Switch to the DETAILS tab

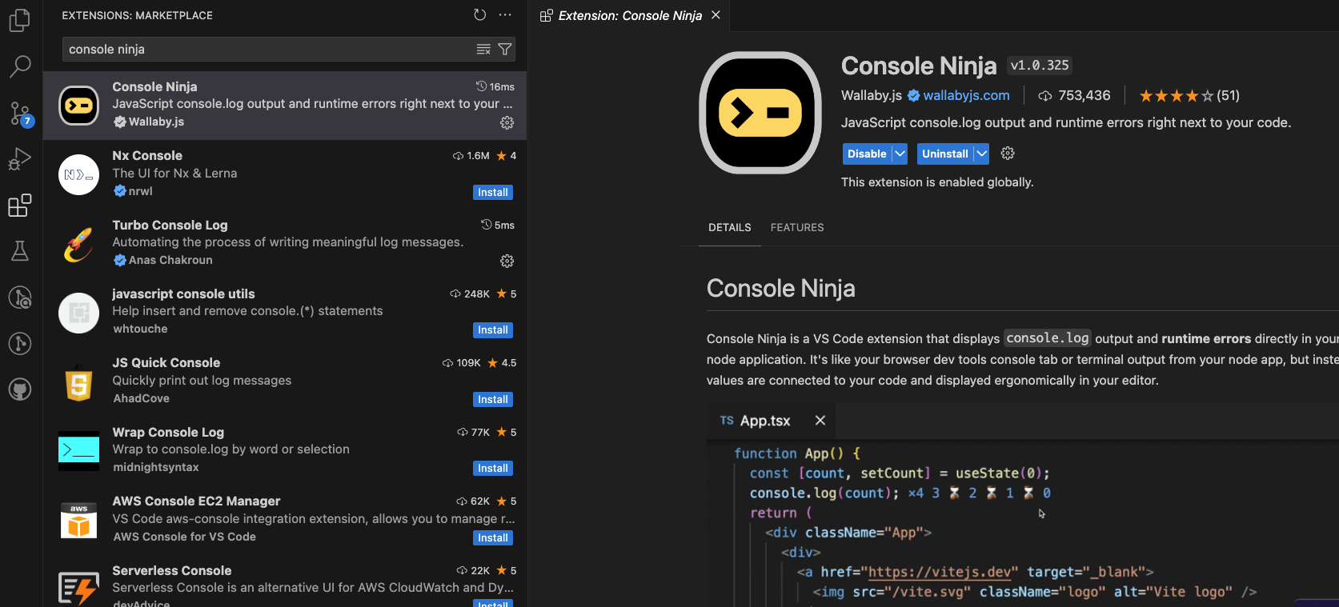[x=730, y=228]
